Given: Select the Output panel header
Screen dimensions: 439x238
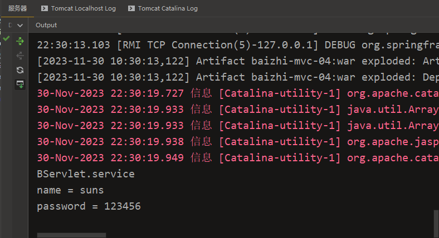Looking at the screenshot, I should tap(46, 25).
